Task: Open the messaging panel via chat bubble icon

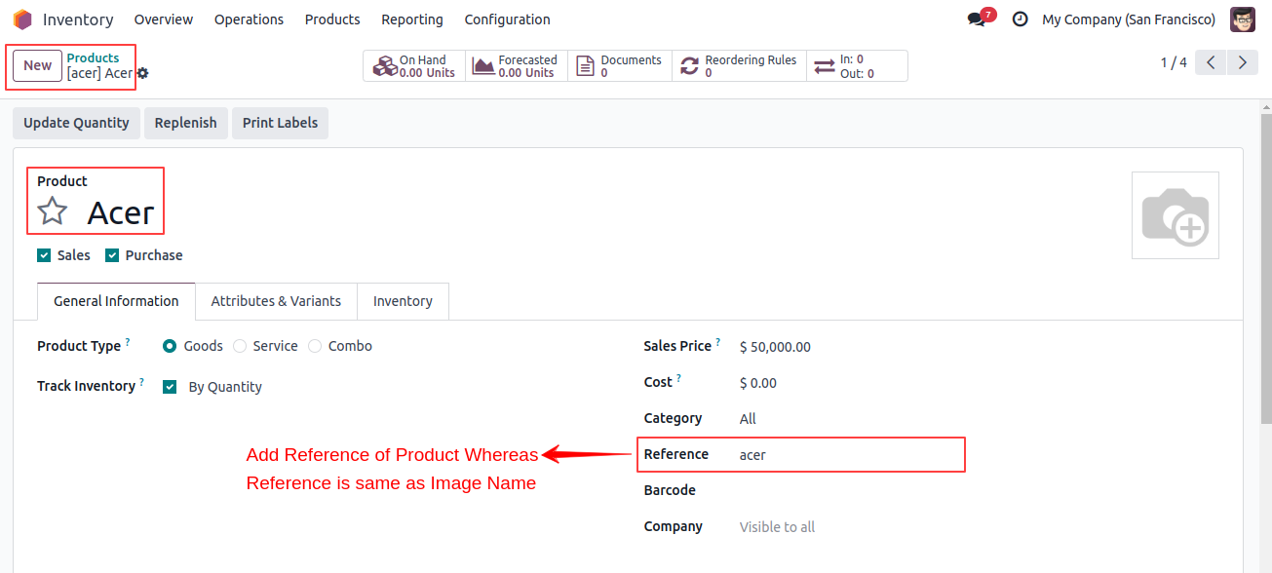Action: 978,19
